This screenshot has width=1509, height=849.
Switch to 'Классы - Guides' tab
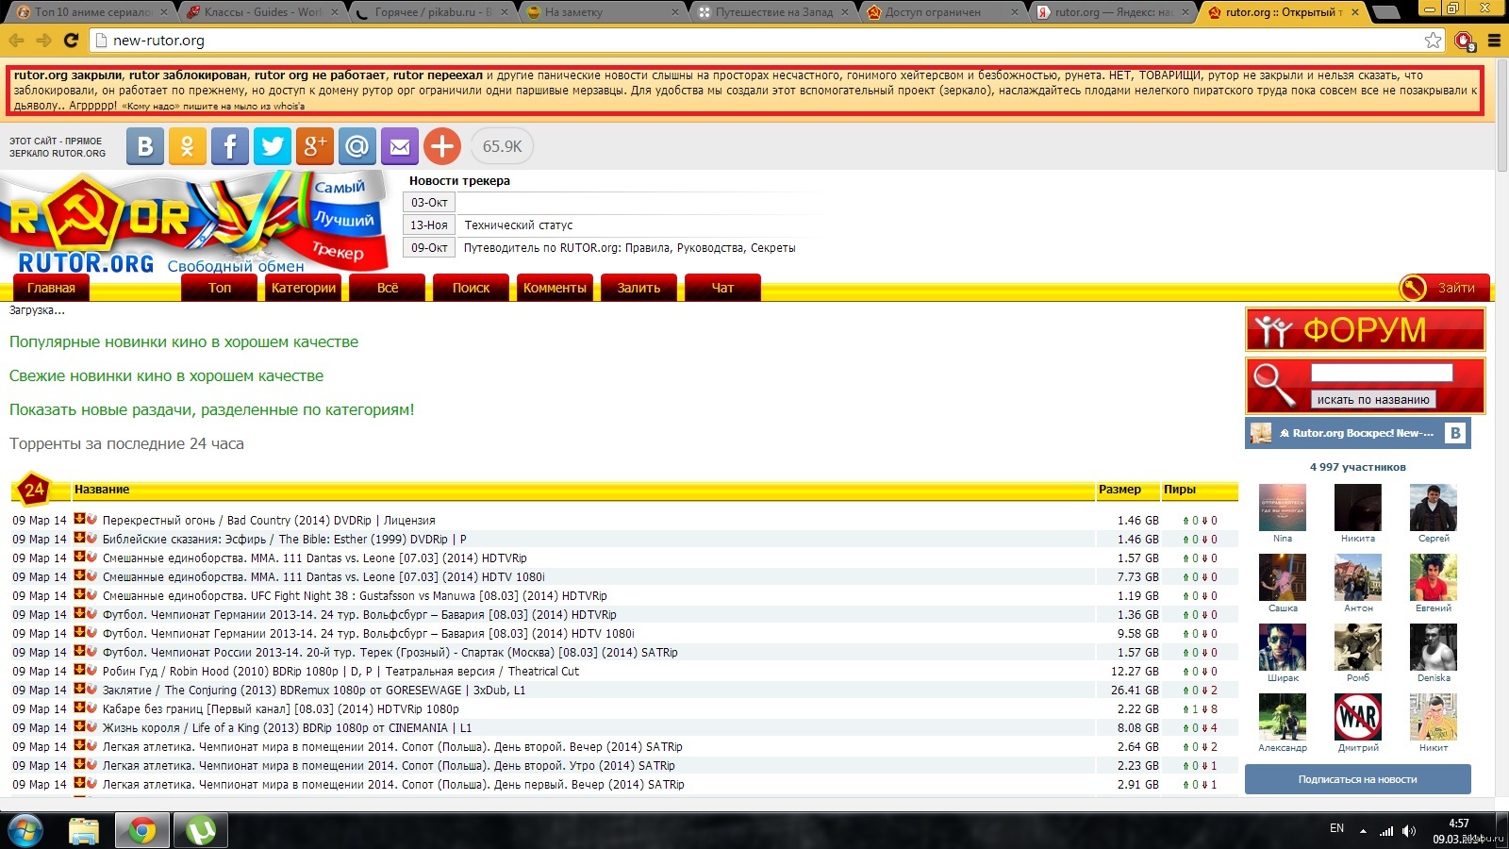(x=259, y=12)
